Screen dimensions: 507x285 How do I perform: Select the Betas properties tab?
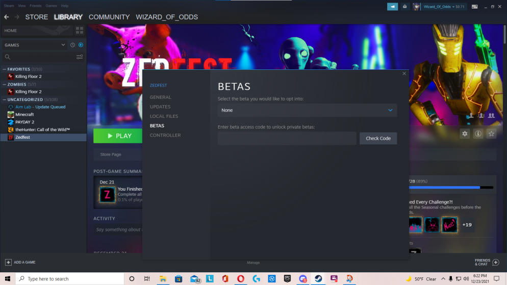(x=157, y=126)
